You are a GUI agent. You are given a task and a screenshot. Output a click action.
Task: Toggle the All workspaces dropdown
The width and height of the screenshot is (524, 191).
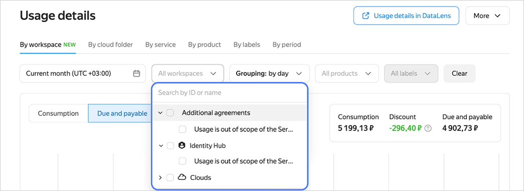pos(188,74)
